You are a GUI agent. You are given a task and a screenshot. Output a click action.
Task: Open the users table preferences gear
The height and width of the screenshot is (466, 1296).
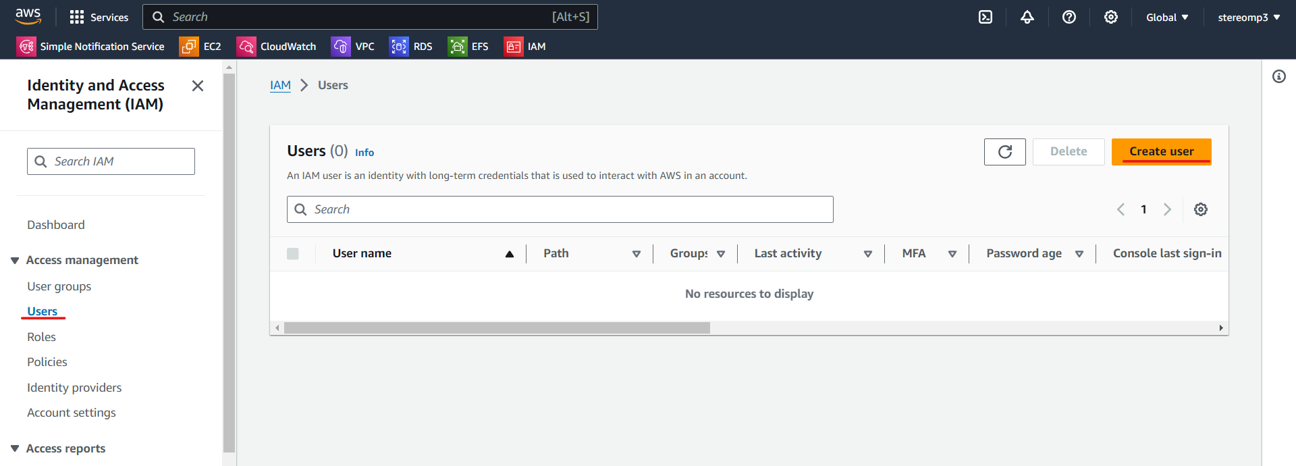[x=1201, y=209]
